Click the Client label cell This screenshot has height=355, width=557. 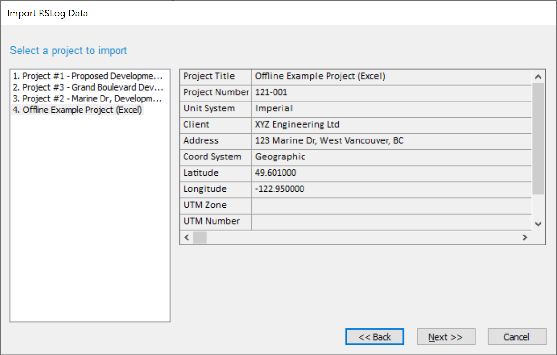[216, 125]
